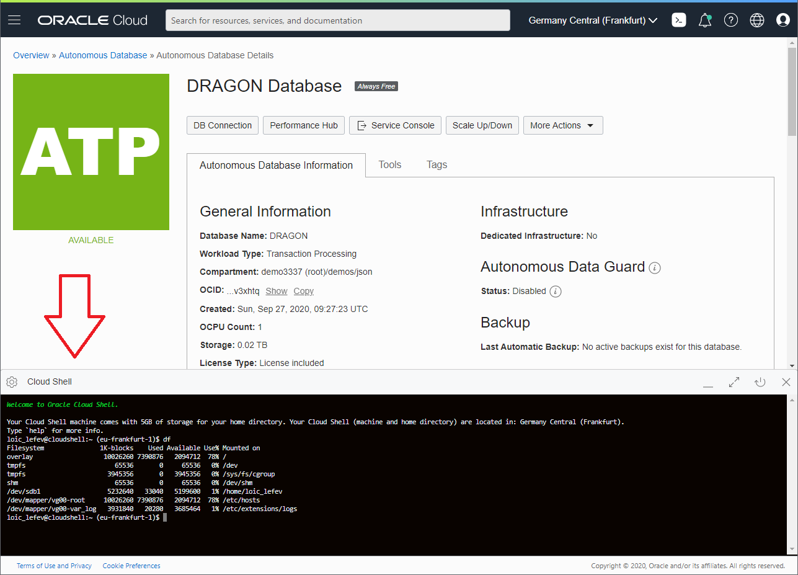
Task: Click the Scale Up/Down button
Action: coord(482,125)
